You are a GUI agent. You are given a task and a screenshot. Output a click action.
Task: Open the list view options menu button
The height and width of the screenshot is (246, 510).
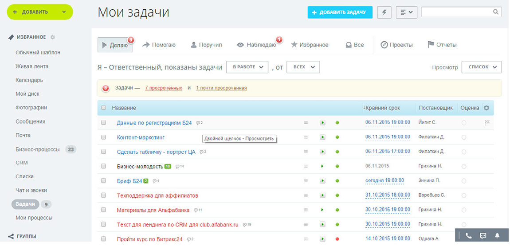(x=407, y=12)
